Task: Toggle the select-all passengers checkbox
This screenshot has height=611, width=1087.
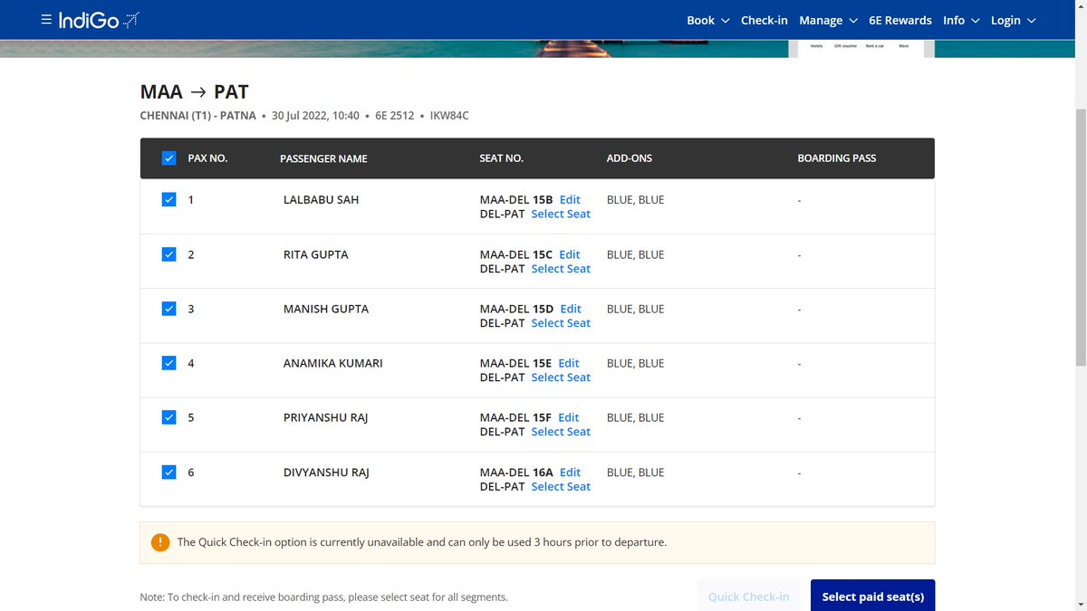Action: [x=168, y=158]
